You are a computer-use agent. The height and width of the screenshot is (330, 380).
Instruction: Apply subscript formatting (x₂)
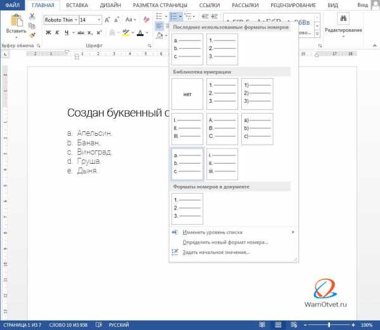point(90,32)
